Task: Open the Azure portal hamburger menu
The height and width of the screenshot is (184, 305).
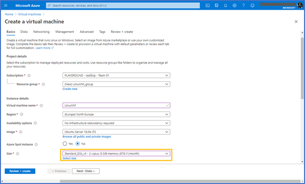Action: [x=6, y=5]
